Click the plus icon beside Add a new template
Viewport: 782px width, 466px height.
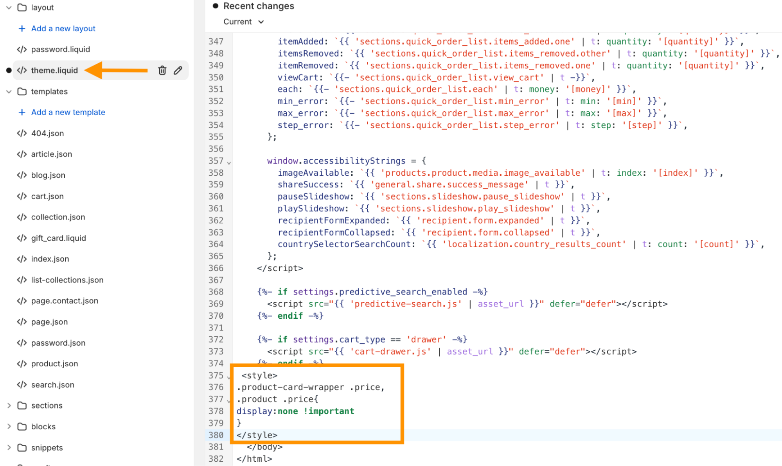pos(22,112)
